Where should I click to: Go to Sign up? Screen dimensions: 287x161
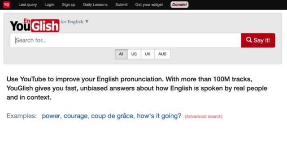[69, 5]
